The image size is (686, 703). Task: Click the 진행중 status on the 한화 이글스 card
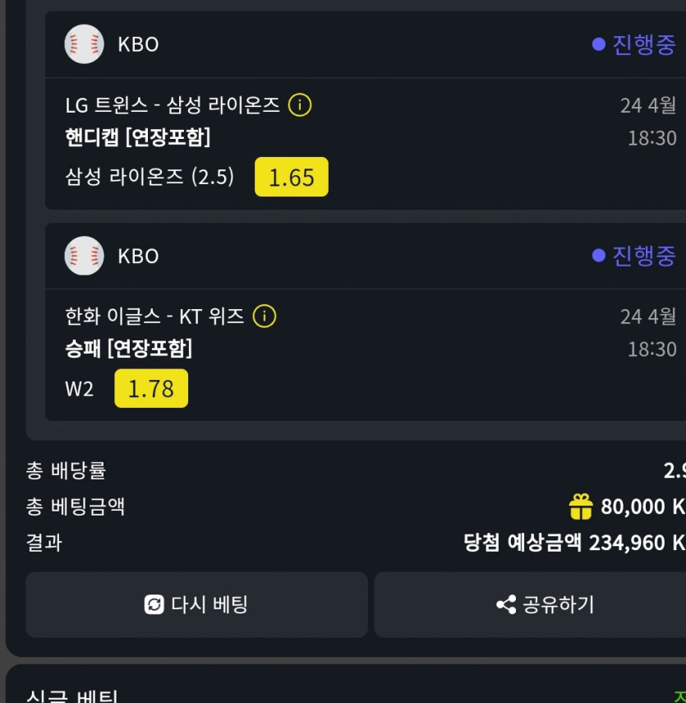pyautogui.click(x=634, y=256)
